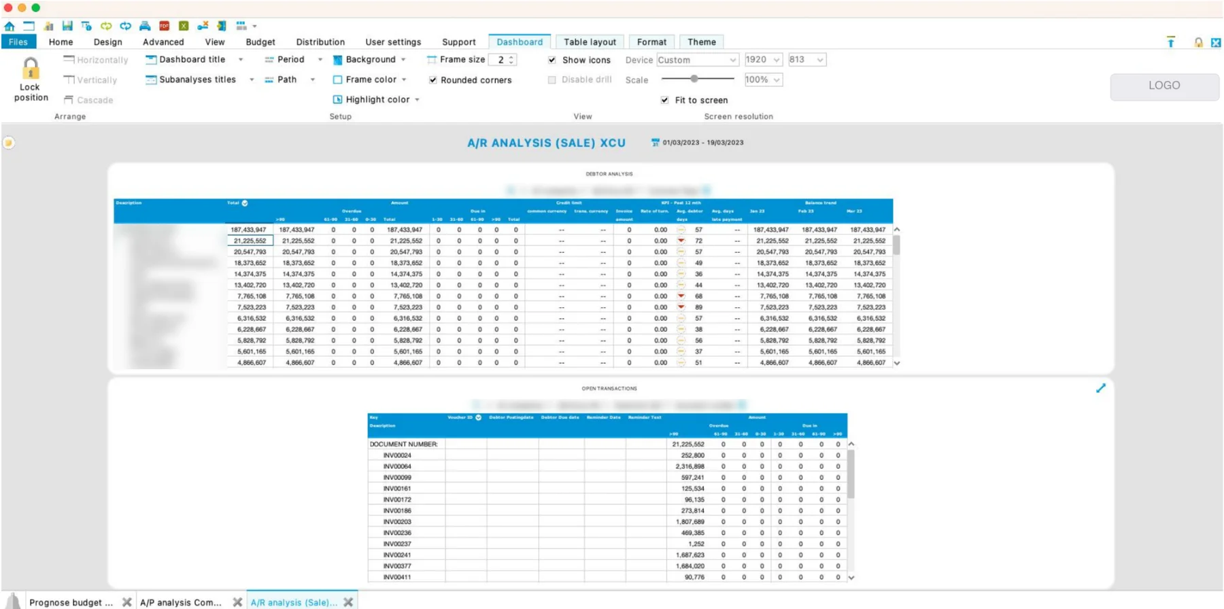Click the INV00064 row in Open Transactions
The image size is (1224, 609).
(x=608, y=466)
